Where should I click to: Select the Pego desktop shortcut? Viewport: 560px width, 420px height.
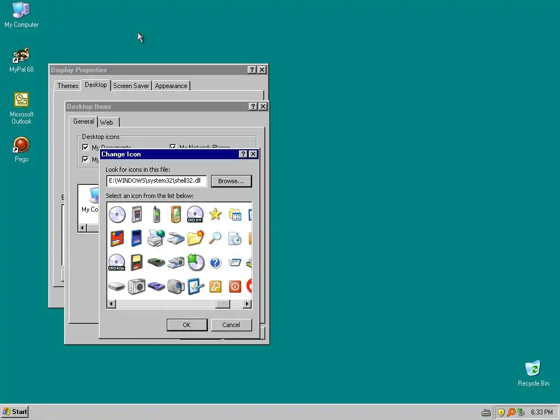(x=21, y=149)
